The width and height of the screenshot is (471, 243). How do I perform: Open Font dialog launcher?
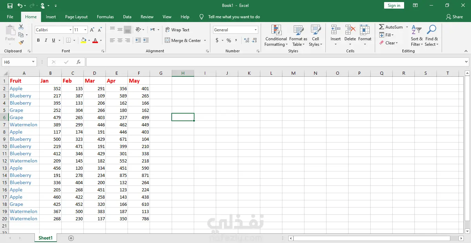click(103, 51)
